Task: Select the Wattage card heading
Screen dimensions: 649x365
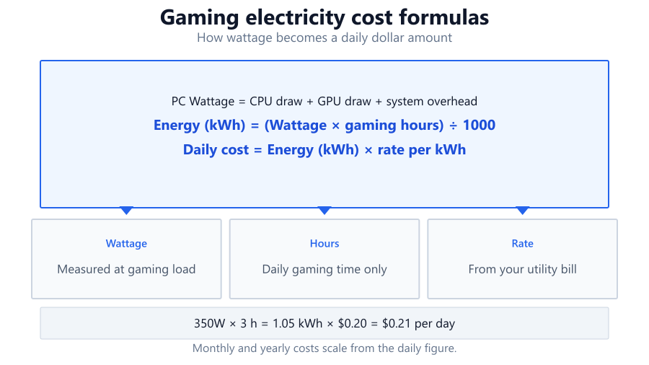Action: [126, 243]
